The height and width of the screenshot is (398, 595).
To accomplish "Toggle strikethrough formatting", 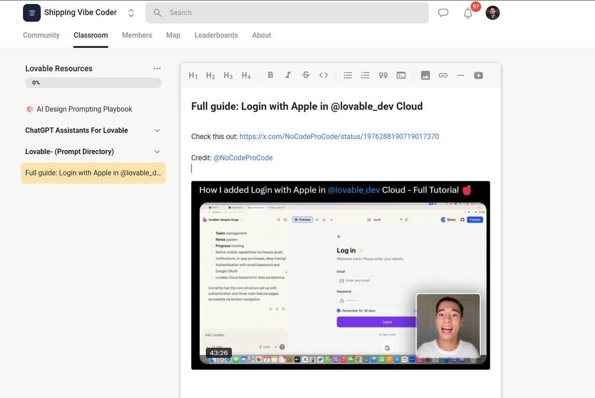I will click(306, 75).
